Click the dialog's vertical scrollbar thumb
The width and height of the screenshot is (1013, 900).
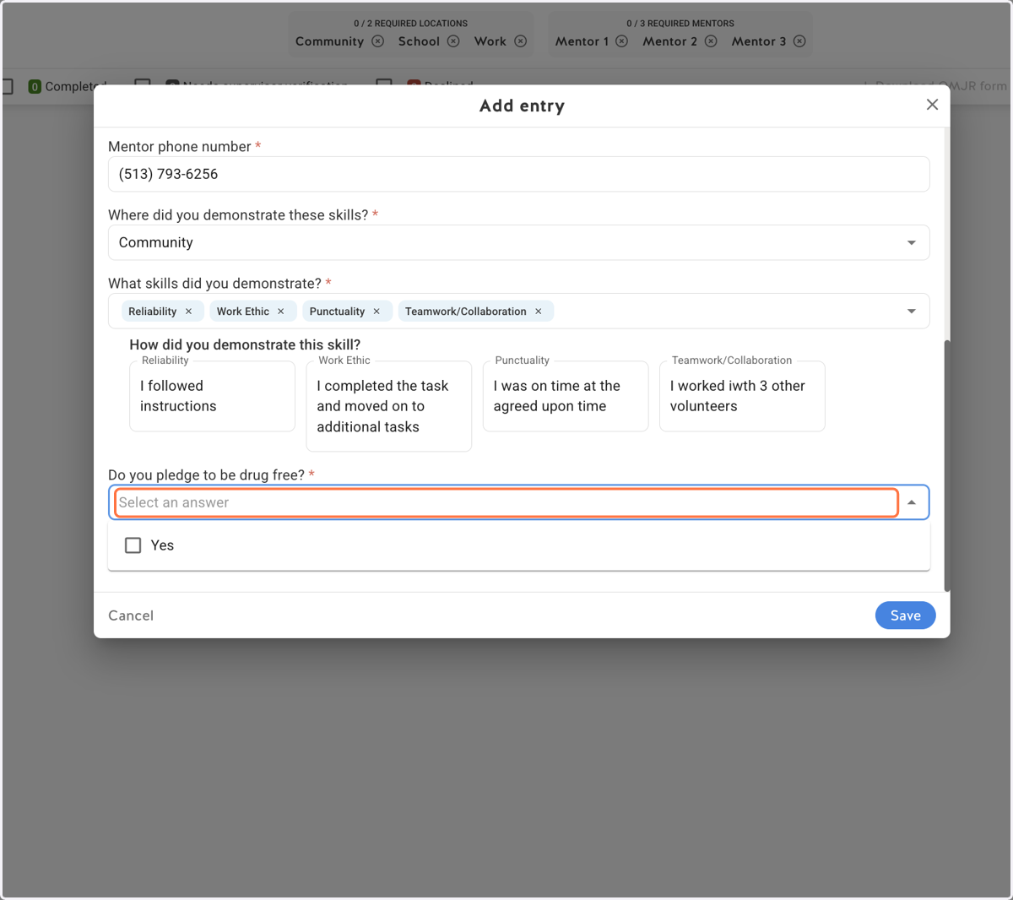pos(947,465)
